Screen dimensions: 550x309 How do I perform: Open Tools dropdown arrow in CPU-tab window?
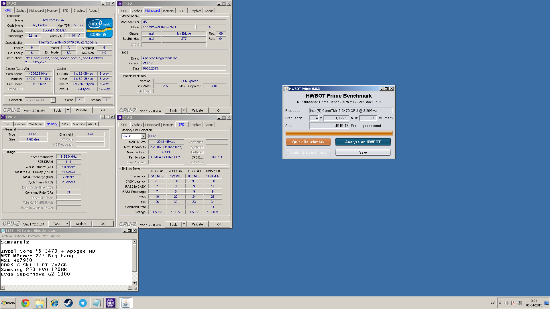(x=68, y=110)
